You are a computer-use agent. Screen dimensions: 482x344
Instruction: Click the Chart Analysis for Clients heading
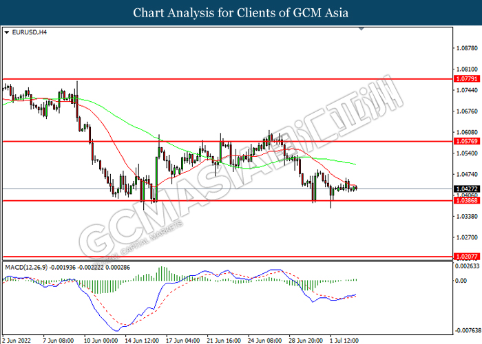point(241,12)
